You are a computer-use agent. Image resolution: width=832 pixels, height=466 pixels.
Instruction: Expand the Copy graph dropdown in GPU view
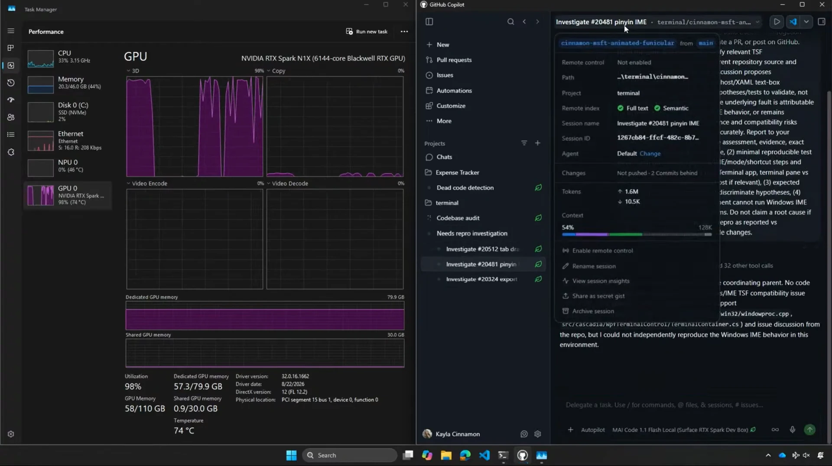[269, 71]
